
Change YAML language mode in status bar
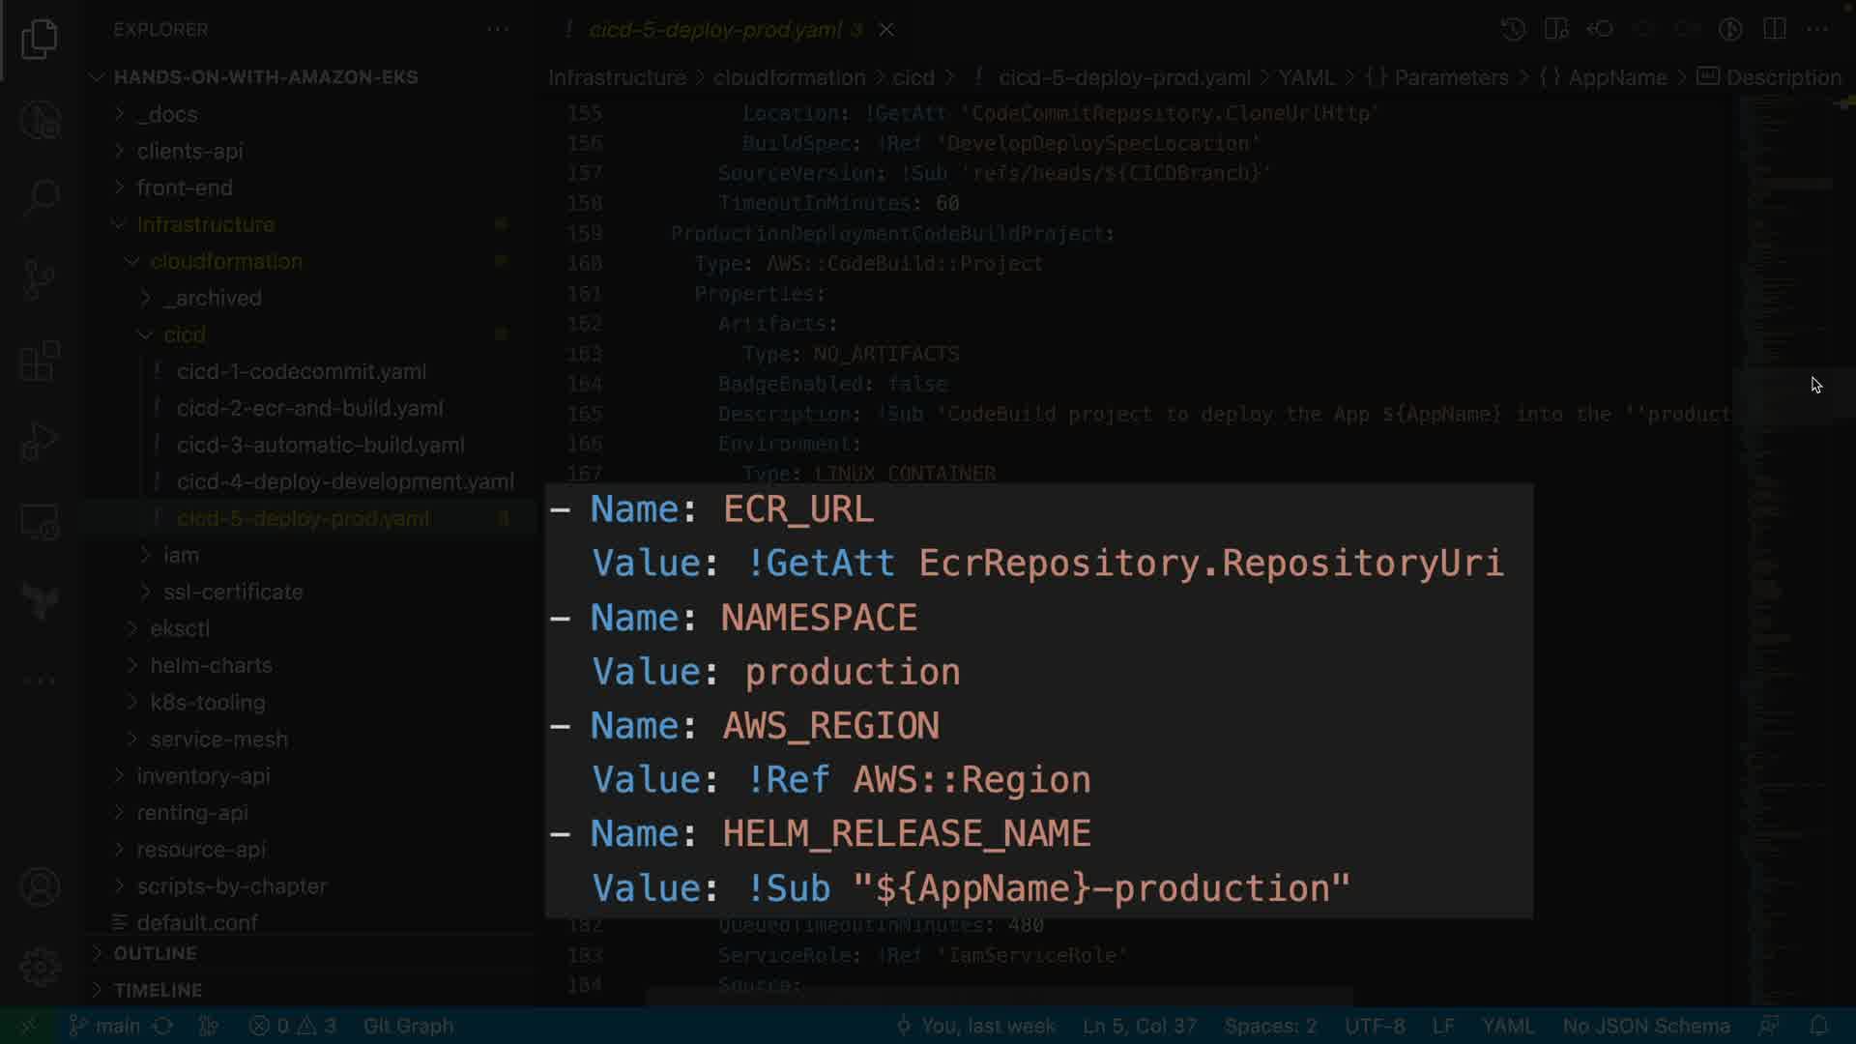[1507, 1026]
